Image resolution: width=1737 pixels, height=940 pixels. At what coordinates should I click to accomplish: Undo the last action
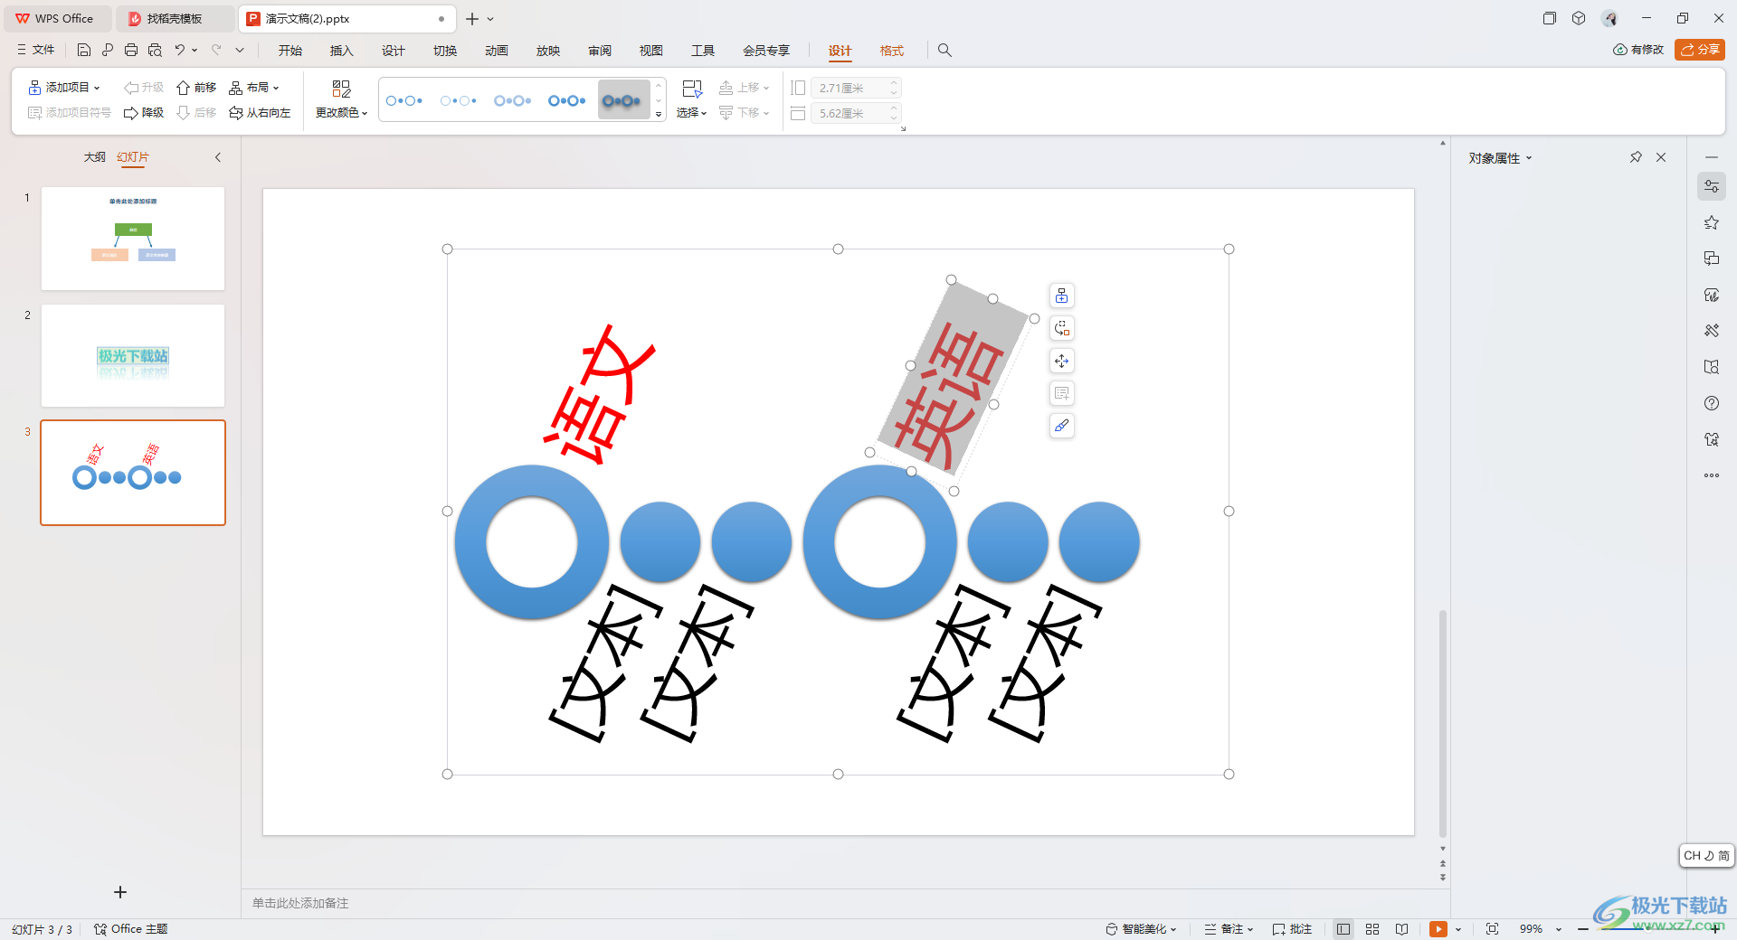tap(180, 50)
